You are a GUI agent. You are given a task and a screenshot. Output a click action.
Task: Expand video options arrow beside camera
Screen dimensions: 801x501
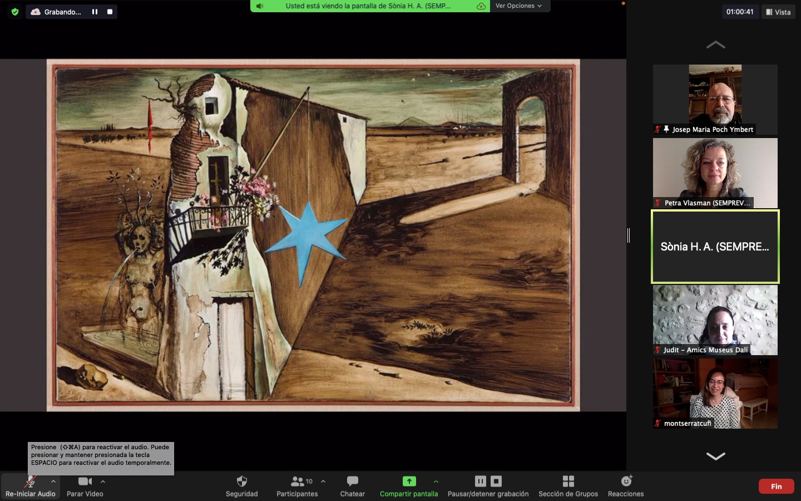click(x=103, y=482)
